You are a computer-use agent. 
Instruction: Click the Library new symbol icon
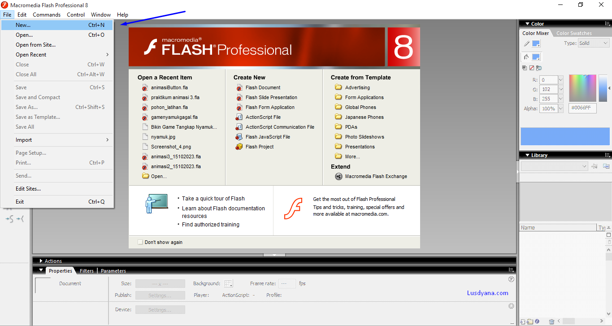click(x=522, y=321)
